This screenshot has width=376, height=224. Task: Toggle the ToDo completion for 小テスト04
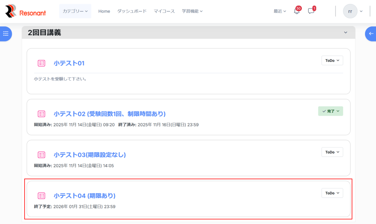tap(332, 193)
